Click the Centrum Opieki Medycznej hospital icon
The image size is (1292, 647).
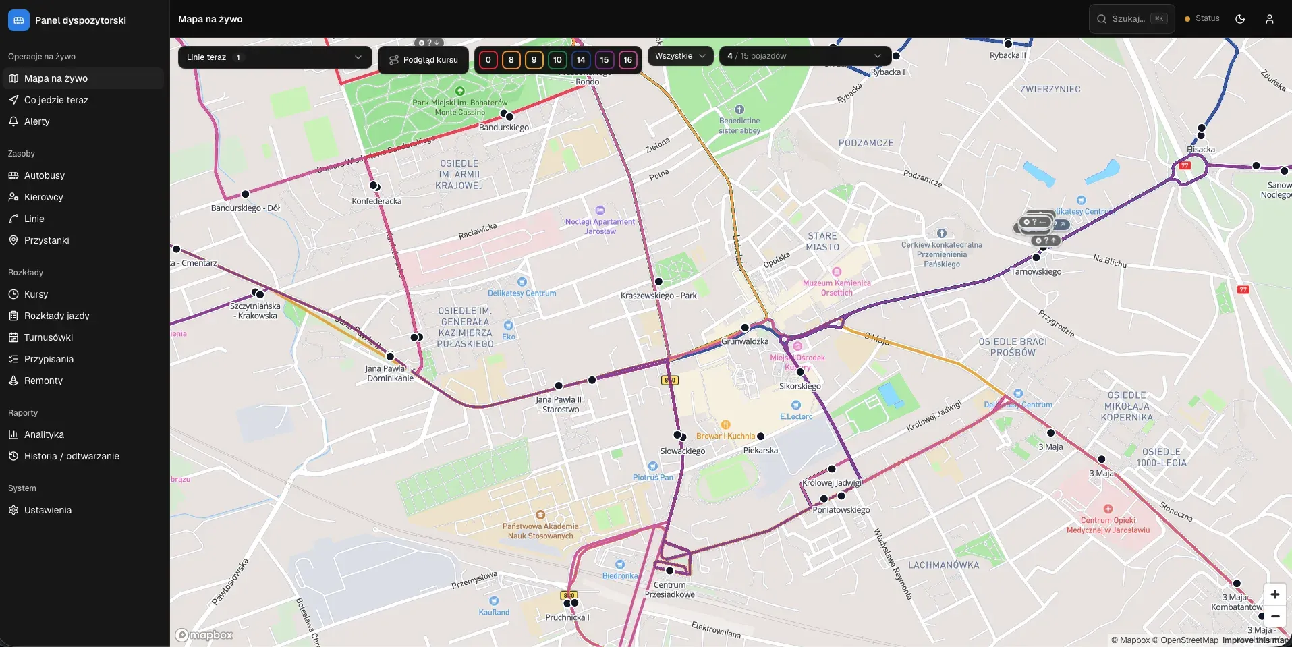click(x=1108, y=509)
